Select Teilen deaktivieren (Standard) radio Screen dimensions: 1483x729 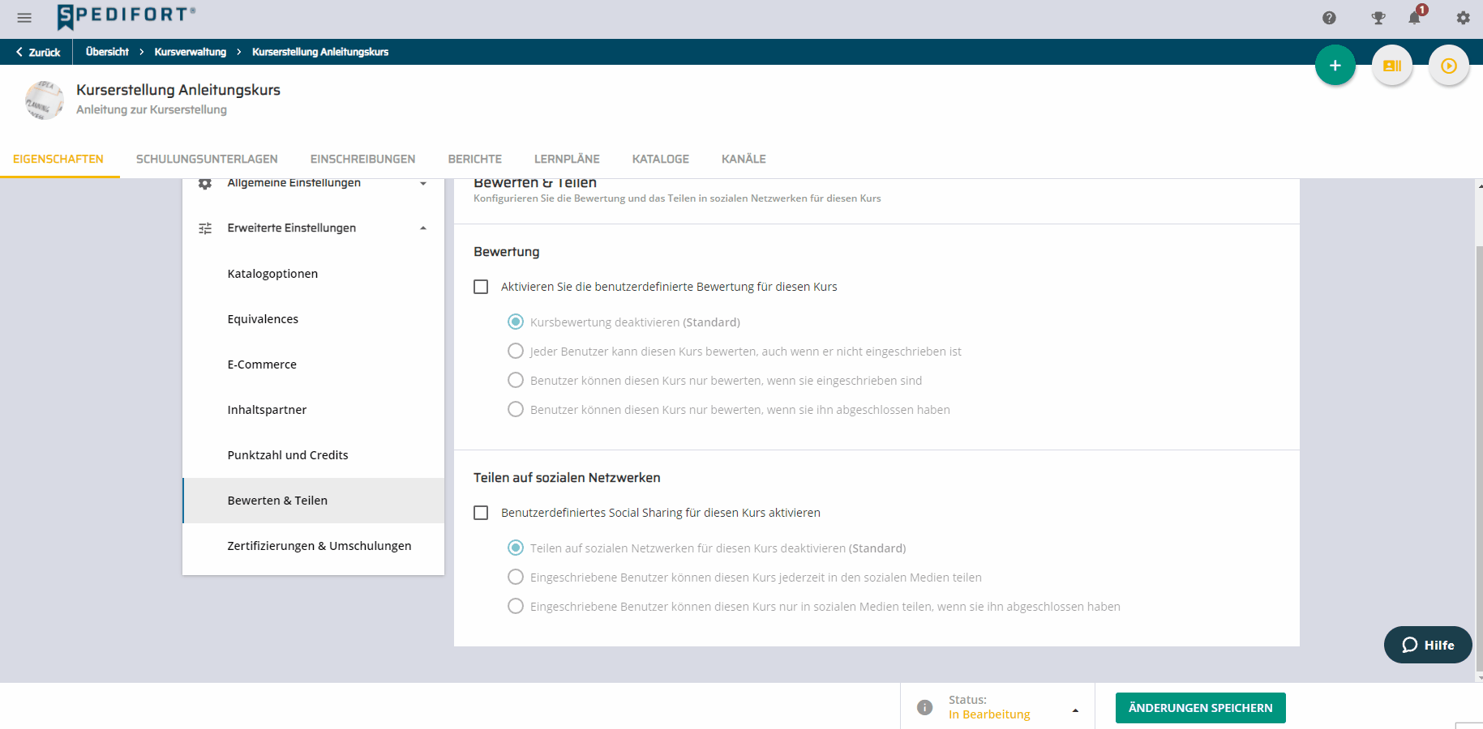tap(516, 548)
